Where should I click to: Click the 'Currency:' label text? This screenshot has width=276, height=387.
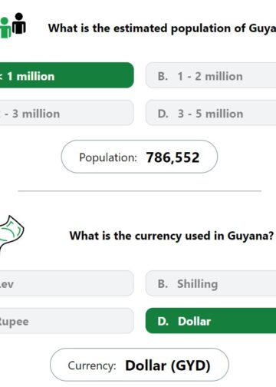tap(92, 365)
